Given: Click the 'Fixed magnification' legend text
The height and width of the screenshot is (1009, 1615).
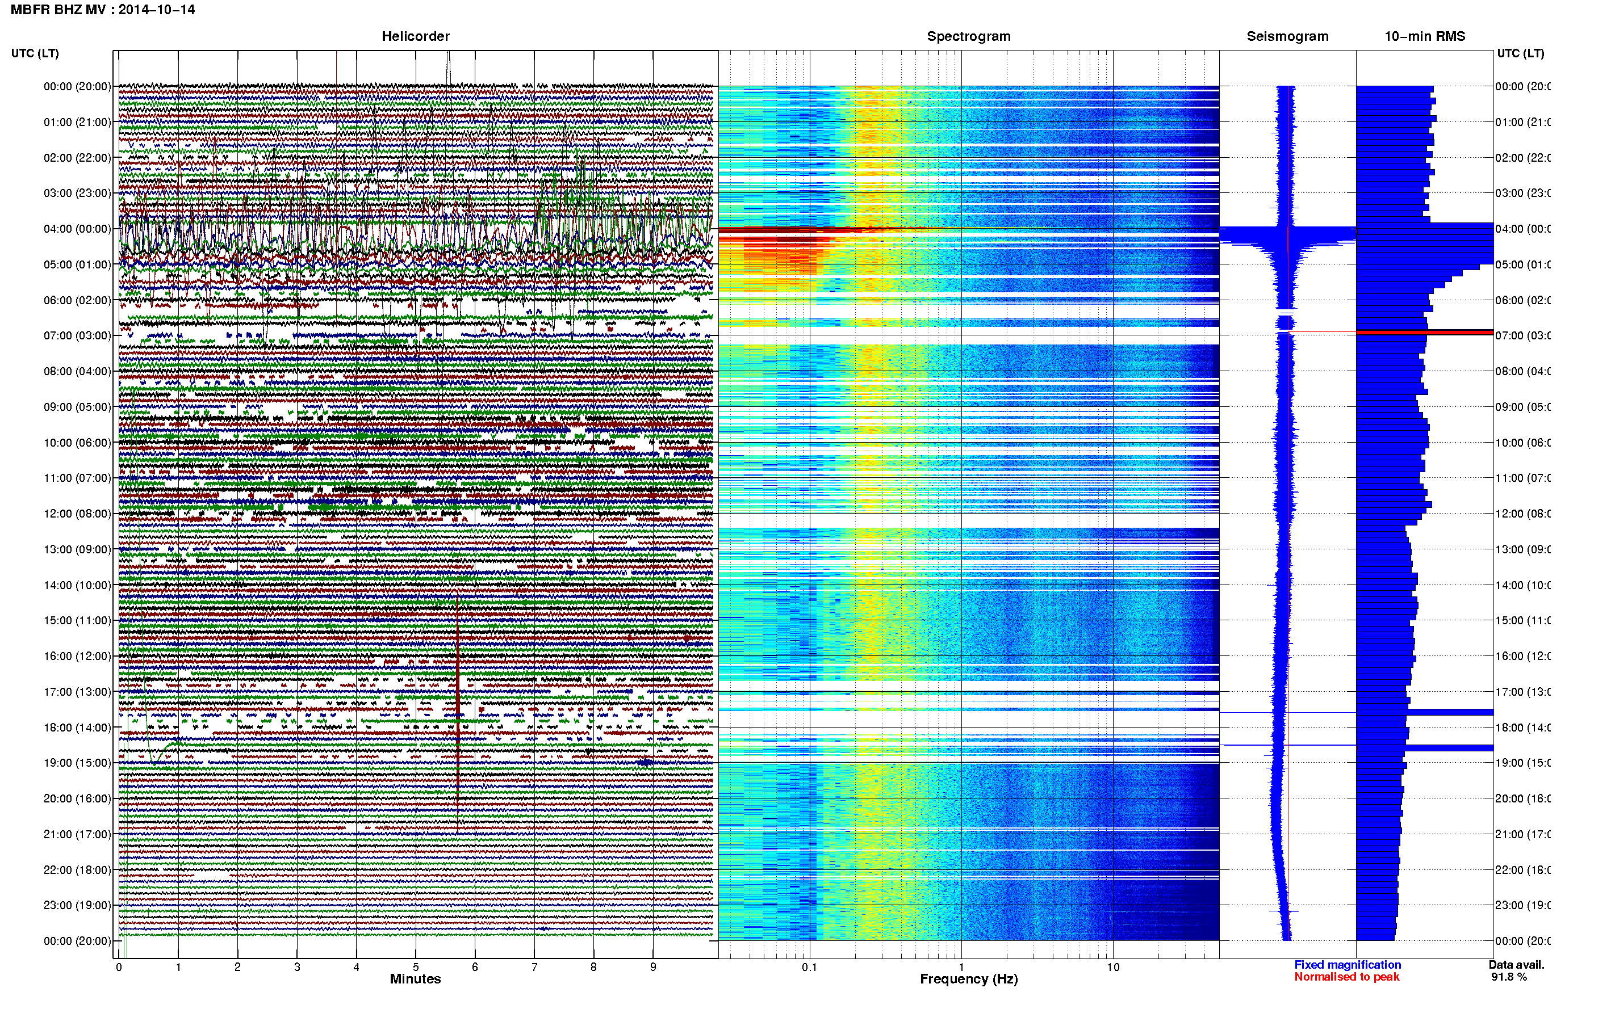Looking at the screenshot, I should click(1348, 965).
